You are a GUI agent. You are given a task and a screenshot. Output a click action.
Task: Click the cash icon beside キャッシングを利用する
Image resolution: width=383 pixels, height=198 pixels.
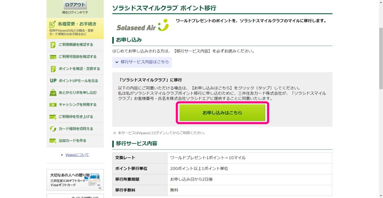[x=53, y=105]
